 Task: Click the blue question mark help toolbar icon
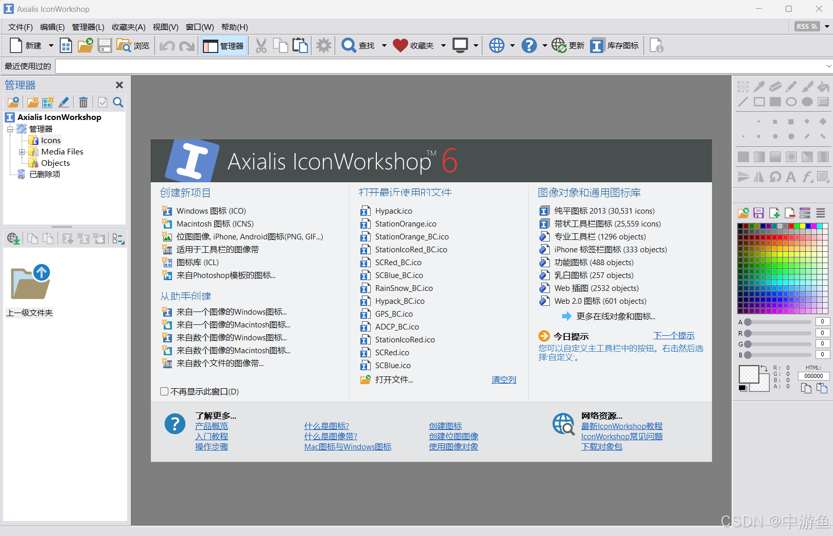click(529, 46)
